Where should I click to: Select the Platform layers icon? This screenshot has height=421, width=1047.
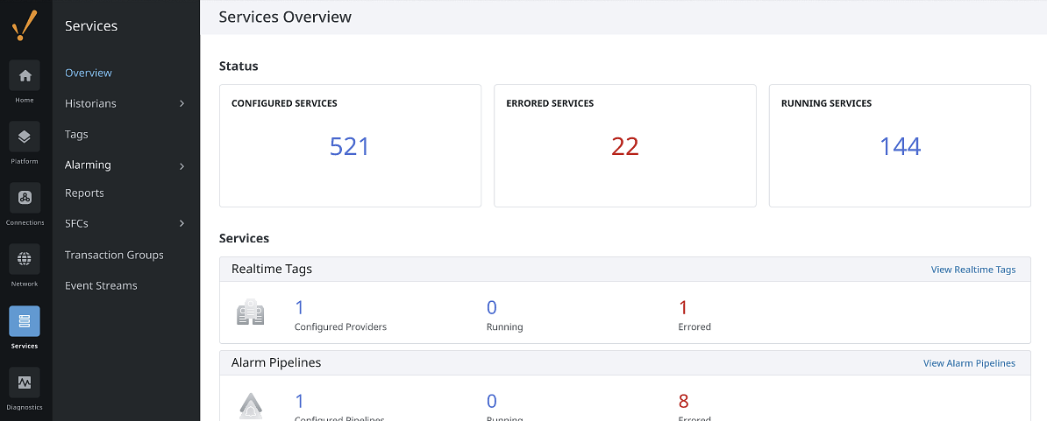point(25,137)
